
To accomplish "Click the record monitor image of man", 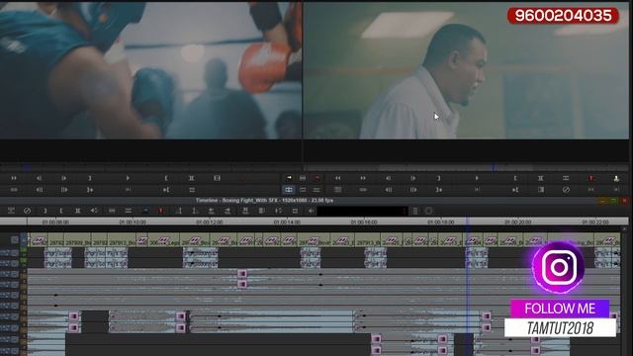I will (466, 70).
